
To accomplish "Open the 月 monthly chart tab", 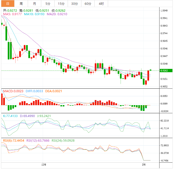I will tap(34, 4).
